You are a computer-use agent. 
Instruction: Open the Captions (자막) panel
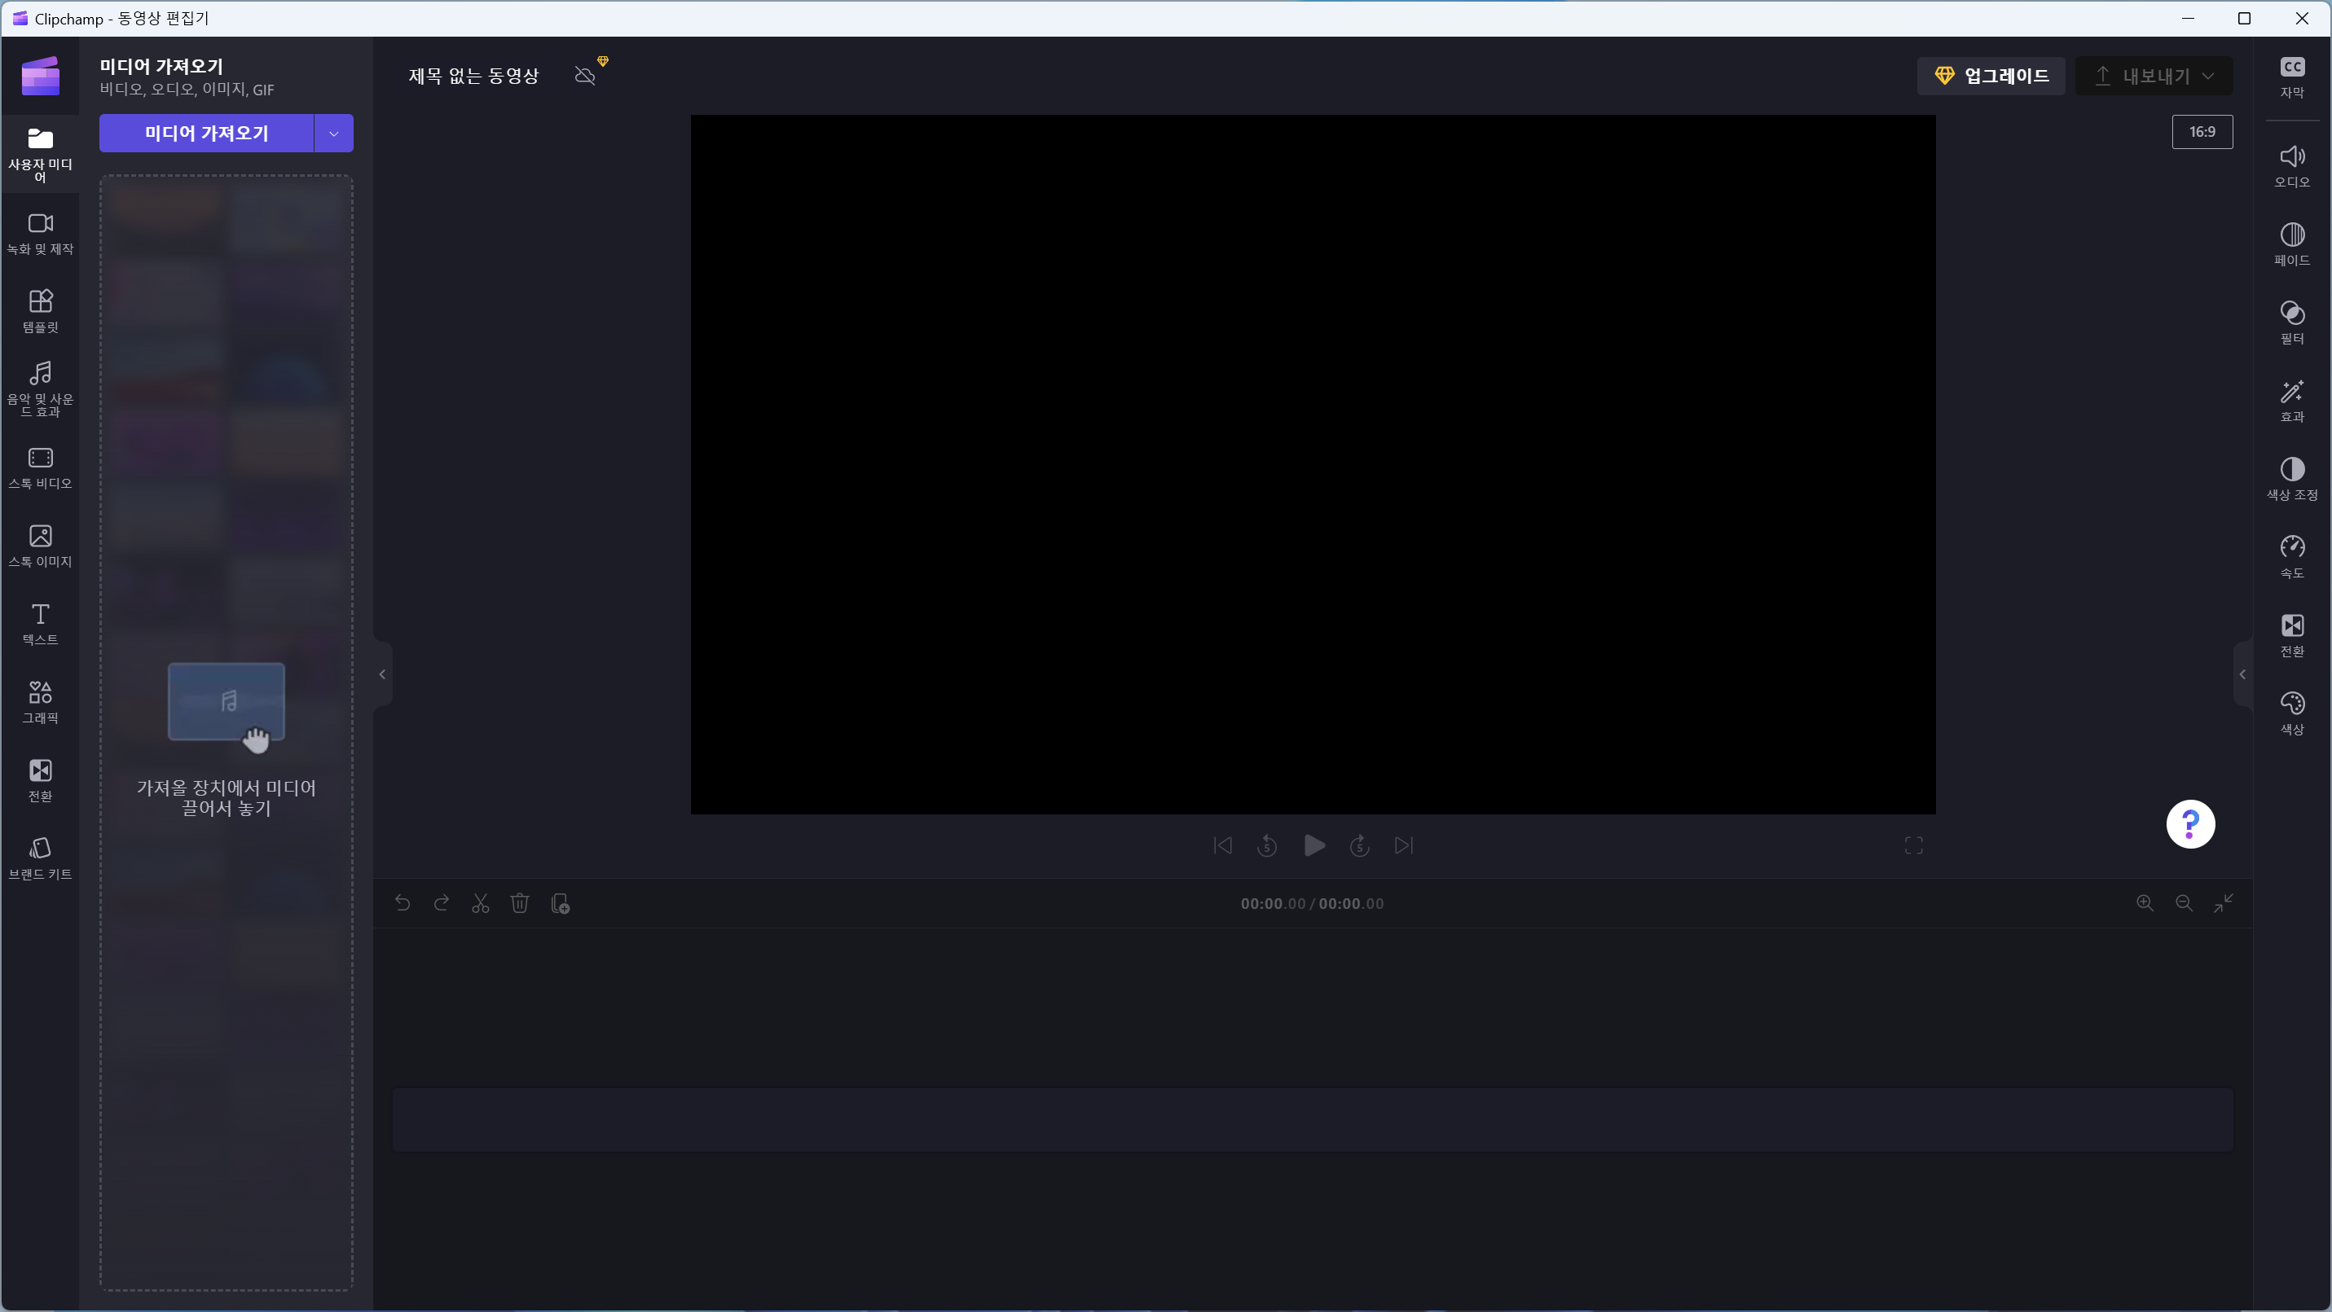(2291, 76)
